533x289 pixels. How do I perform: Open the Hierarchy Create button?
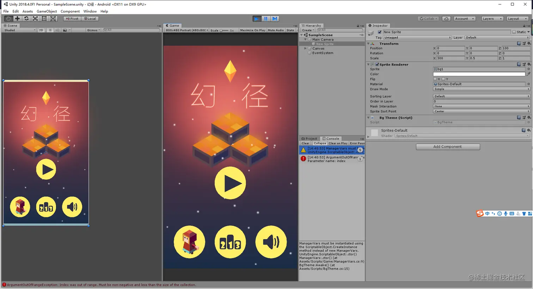[308, 30]
